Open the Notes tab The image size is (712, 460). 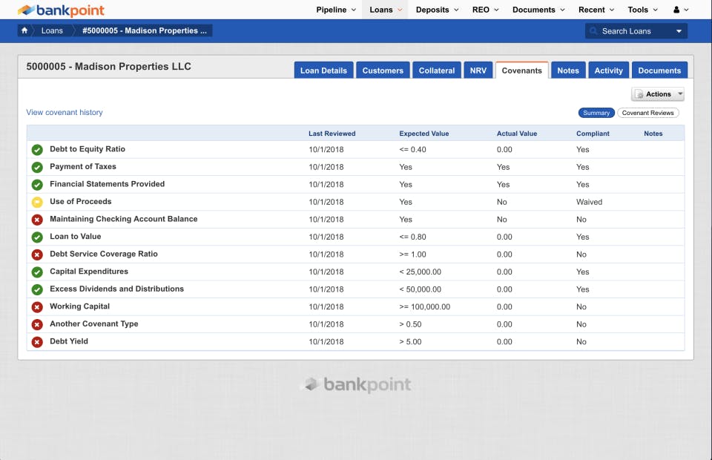coord(568,70)
